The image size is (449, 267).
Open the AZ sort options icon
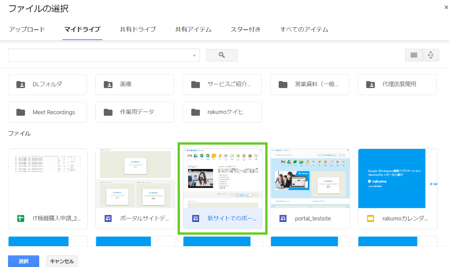pos(431,55)
